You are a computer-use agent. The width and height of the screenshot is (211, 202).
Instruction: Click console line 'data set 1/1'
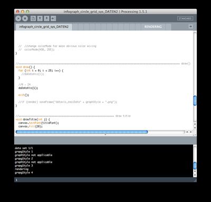pyautogui.click(x=24, y=148)
